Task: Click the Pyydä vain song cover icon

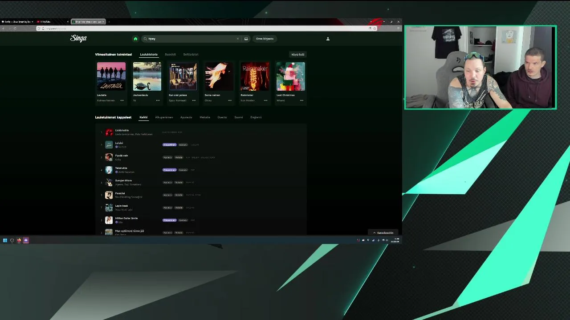Action: click(x=109, y=157)
